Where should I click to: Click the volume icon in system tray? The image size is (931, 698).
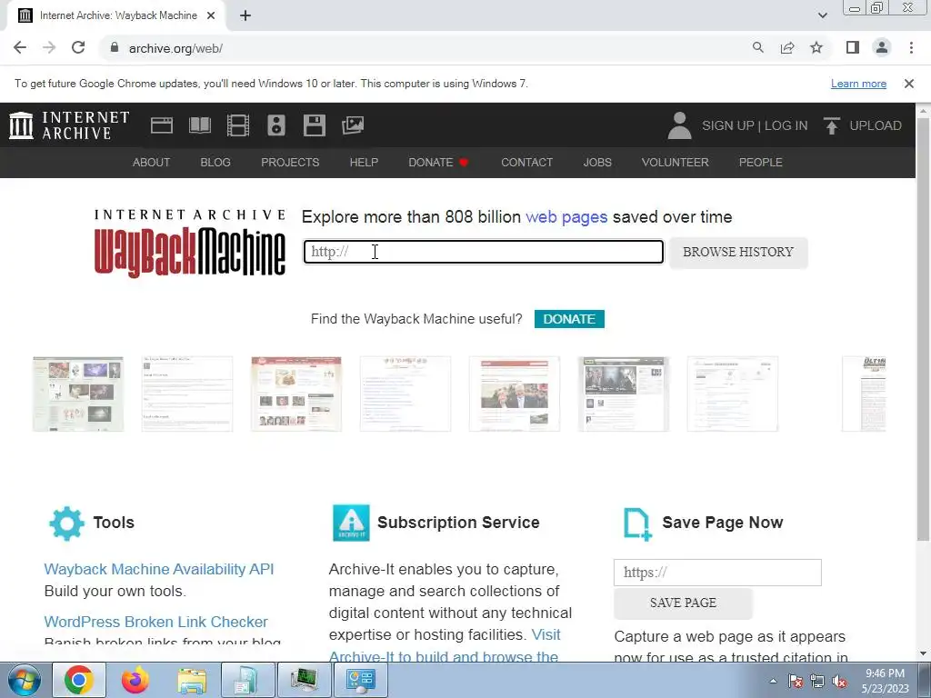(x=839, y=682)
